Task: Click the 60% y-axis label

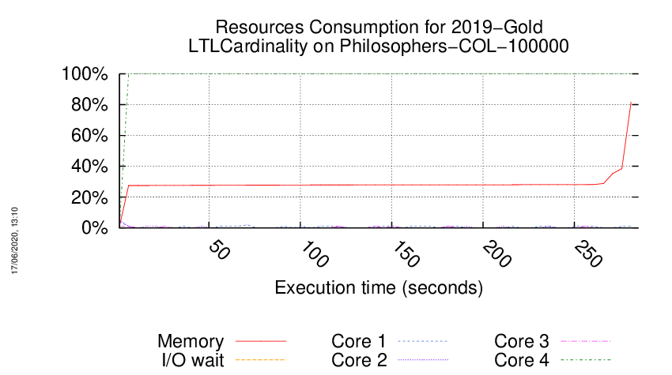Action: point(89,135)
